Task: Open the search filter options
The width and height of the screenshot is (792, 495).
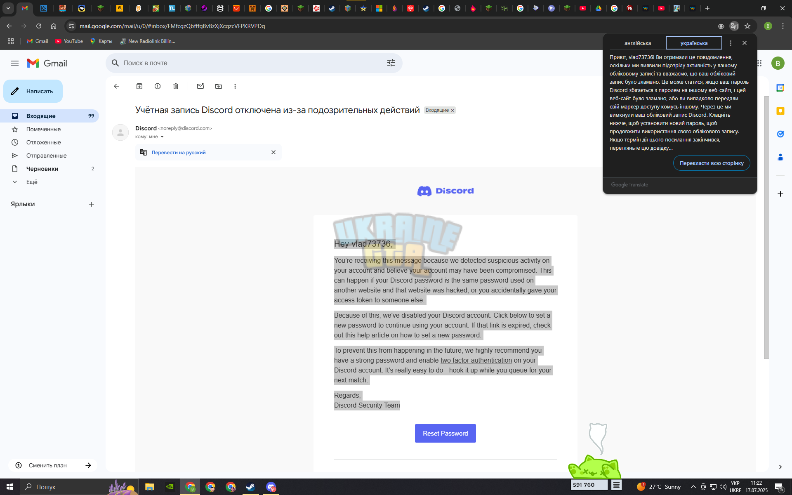Action: tap(391, 63)
